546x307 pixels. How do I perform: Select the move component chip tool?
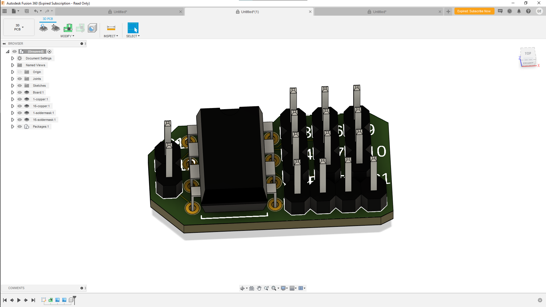coord(55,28)
